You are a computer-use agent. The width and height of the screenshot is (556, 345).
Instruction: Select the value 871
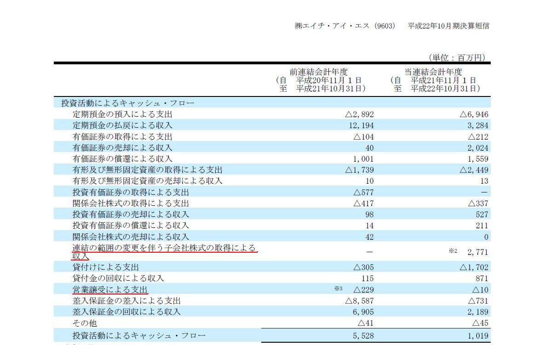pyautogui.click(x=482, y=278)
